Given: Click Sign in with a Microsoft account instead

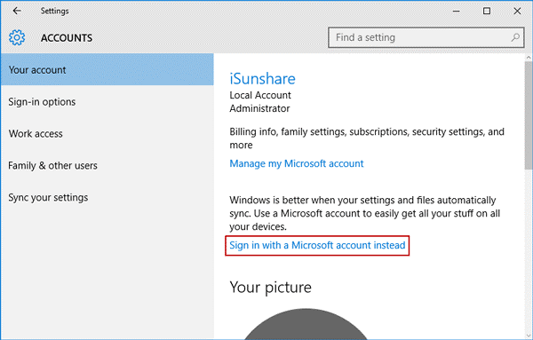Looking at the screenshot, I should (x=317, y=245).
